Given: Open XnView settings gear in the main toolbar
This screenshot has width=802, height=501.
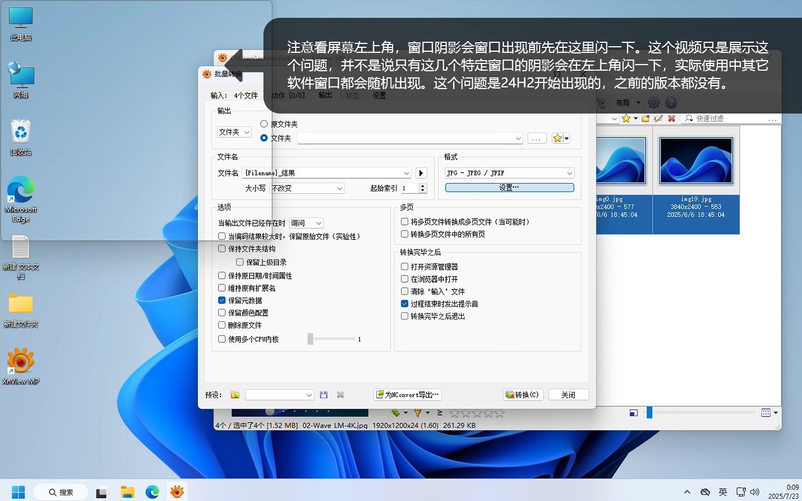Looking at the screenshot, I should [x=653, y=102].
